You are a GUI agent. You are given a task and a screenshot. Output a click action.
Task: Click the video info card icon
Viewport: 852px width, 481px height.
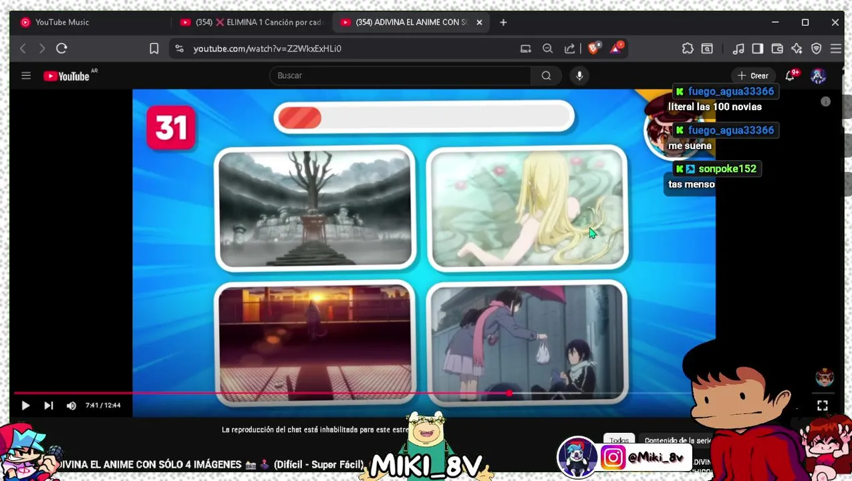[825, 102]
